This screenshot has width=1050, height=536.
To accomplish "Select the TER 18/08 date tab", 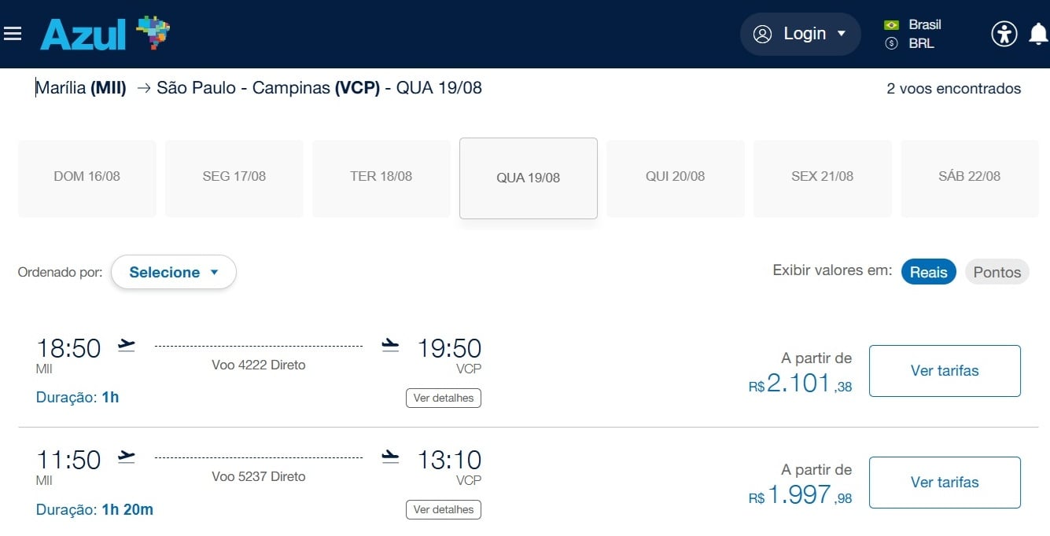I will tap(381, 177).
